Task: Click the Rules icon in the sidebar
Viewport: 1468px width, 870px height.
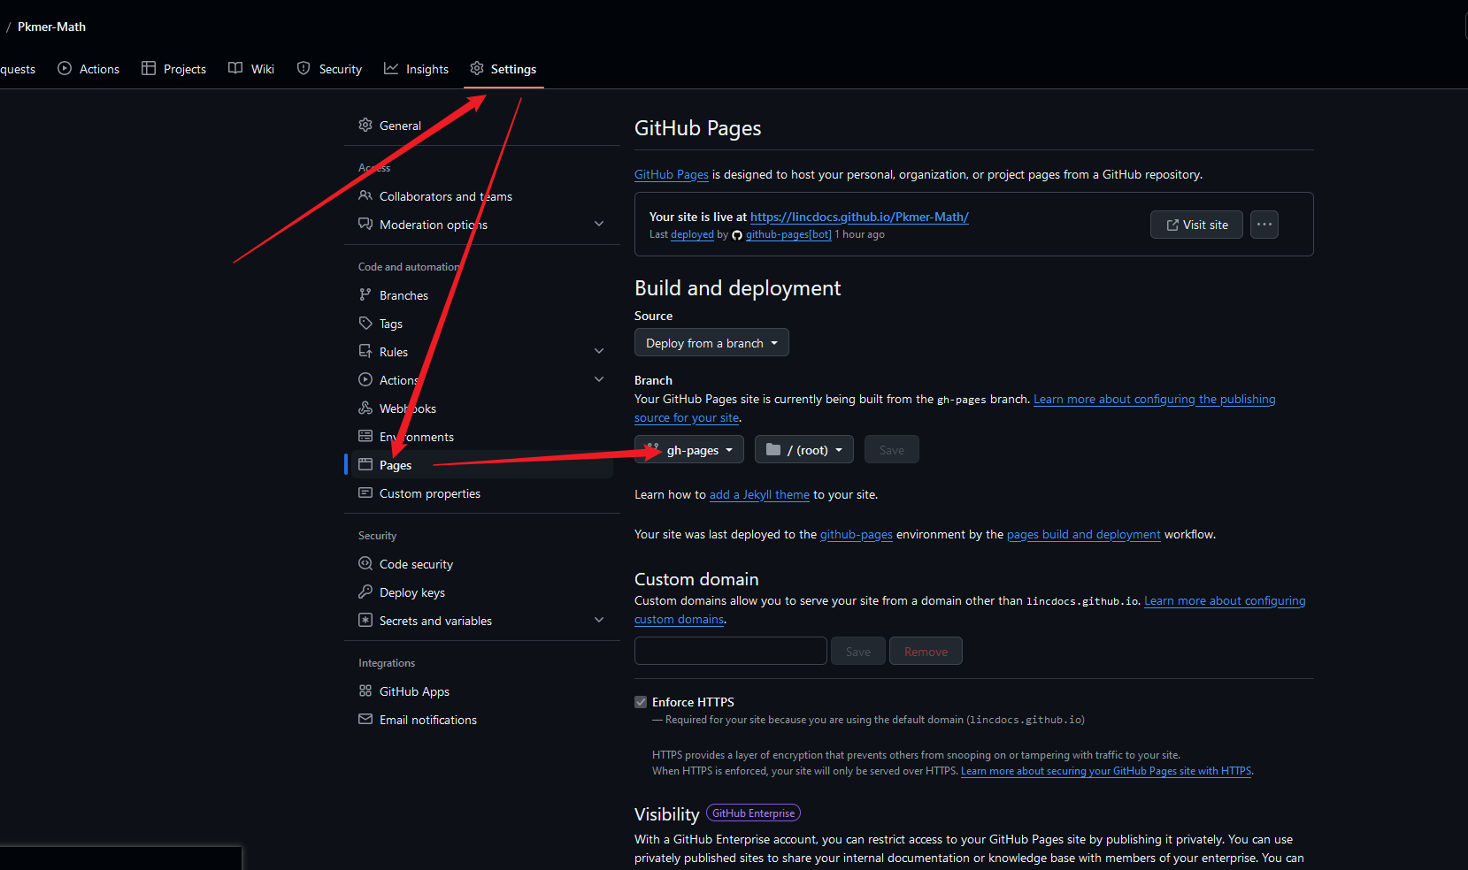Action: point(365,351)
